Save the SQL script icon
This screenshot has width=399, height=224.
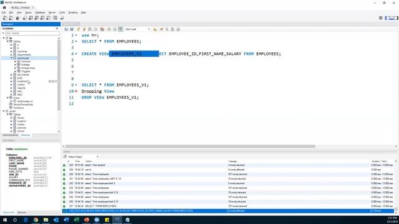coord(72,29)
